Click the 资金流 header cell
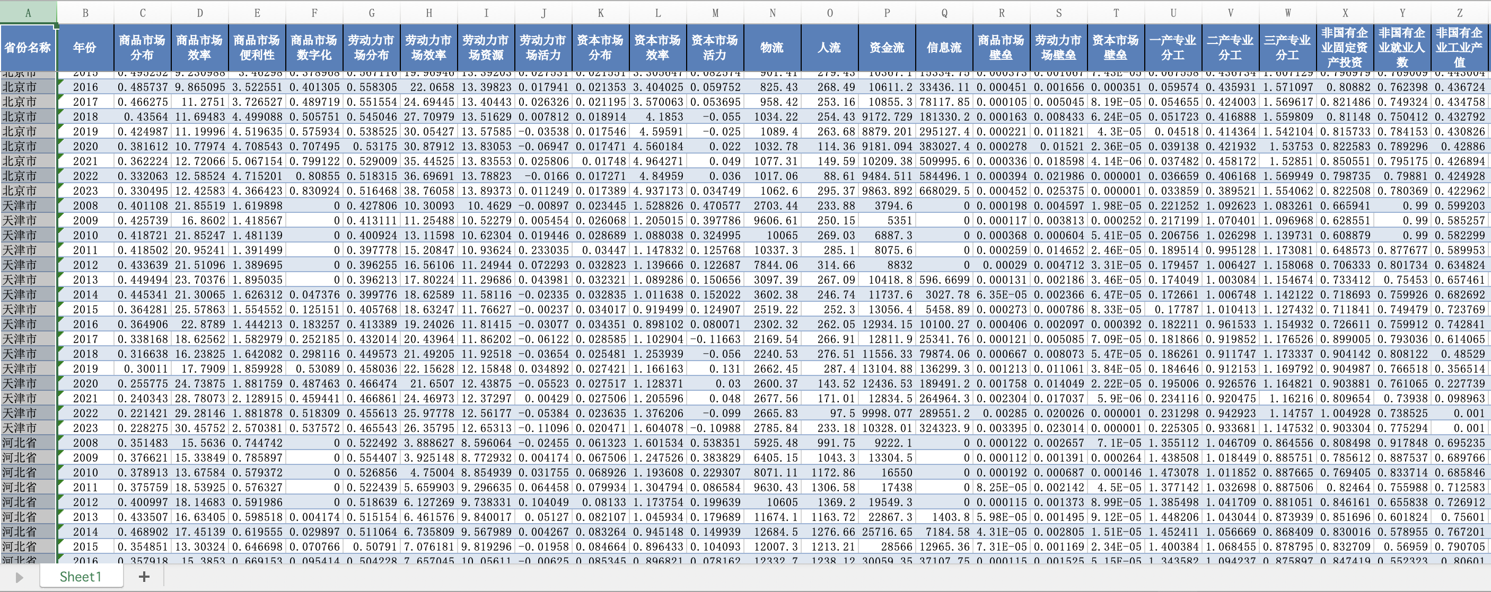 (x=887, y=48)
